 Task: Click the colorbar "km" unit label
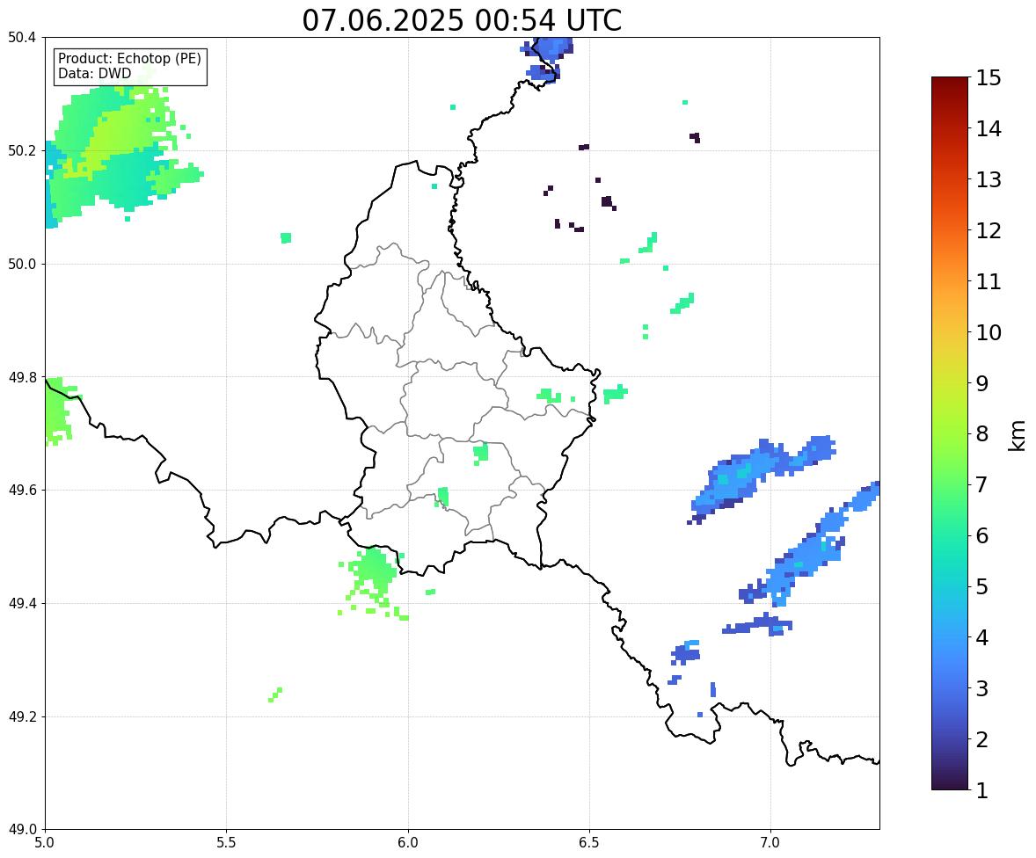coord(1018,435)
